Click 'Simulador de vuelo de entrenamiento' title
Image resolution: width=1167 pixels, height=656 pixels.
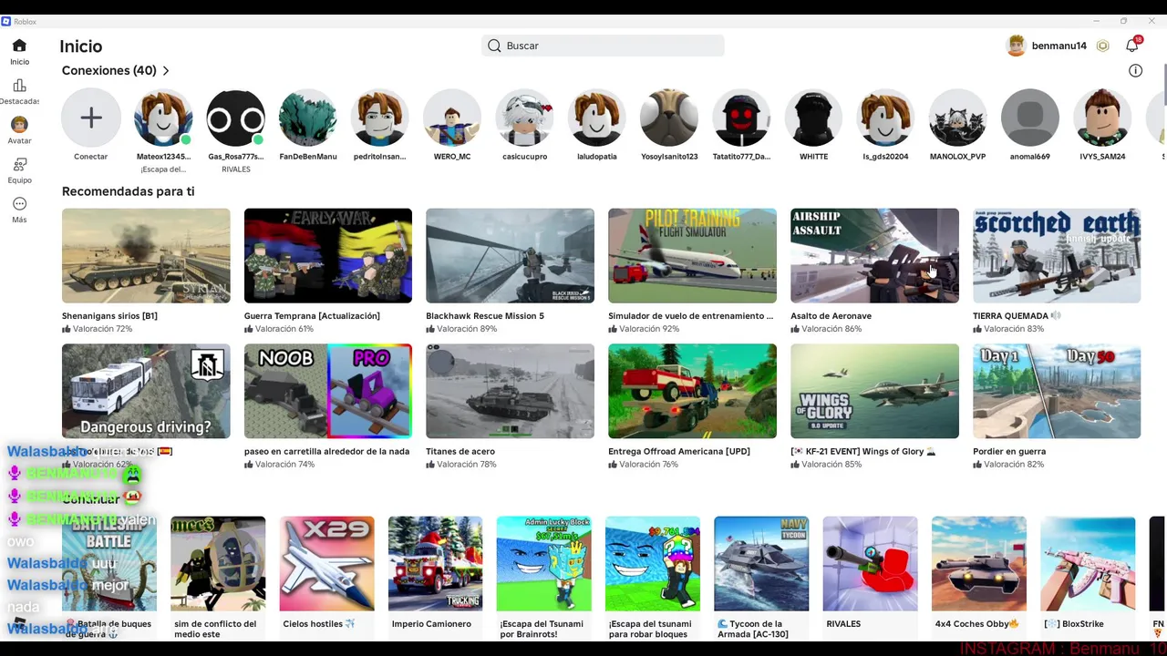pyautogui.click(x=690, y=316)
